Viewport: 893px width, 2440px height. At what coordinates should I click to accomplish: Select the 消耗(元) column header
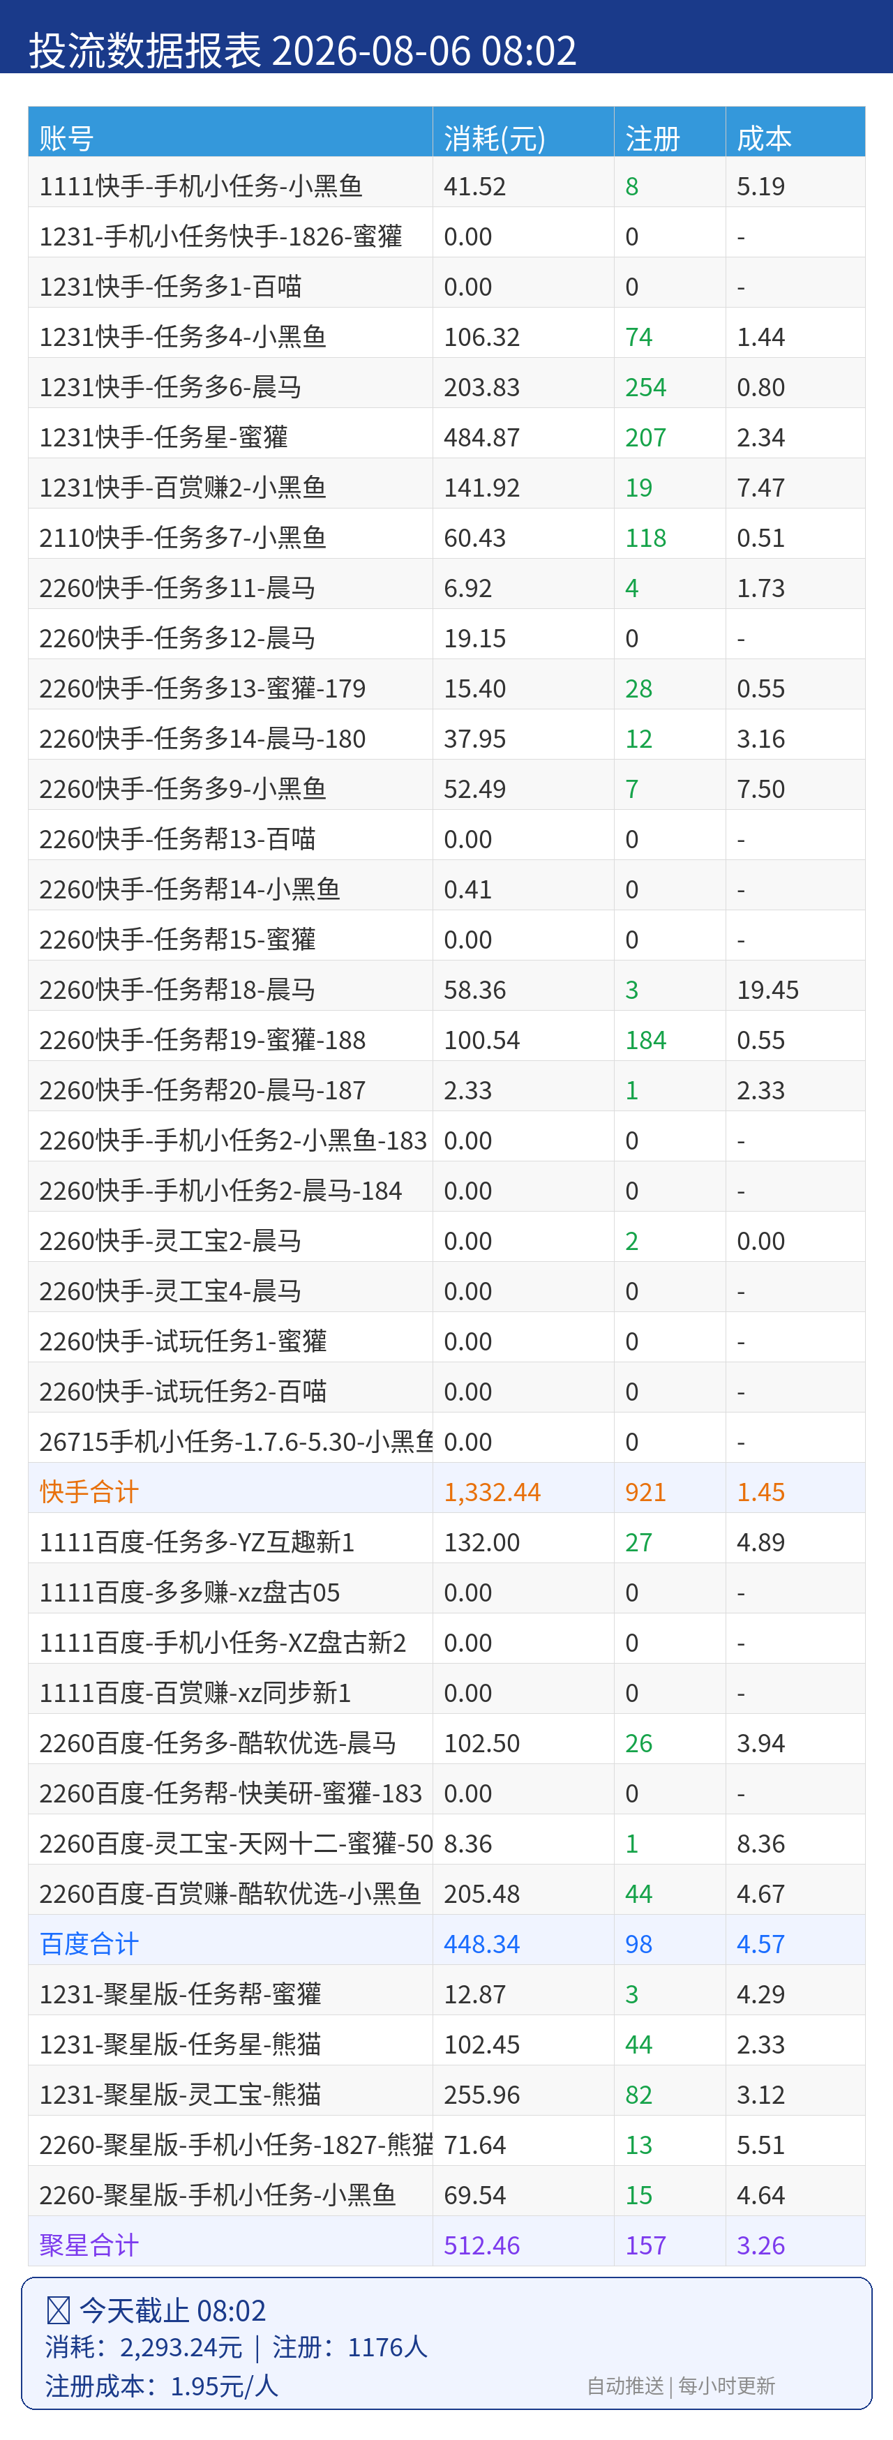[x=495, y=140]
